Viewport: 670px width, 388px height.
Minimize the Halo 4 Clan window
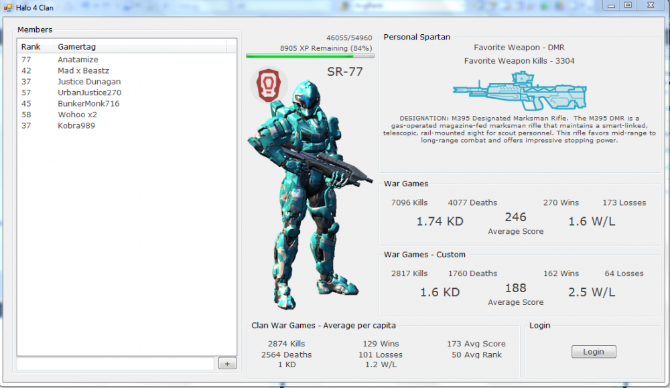tap(612, 5)
